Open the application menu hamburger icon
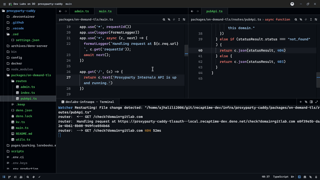The width and height of the screenshot is (320, 180). 4,4
